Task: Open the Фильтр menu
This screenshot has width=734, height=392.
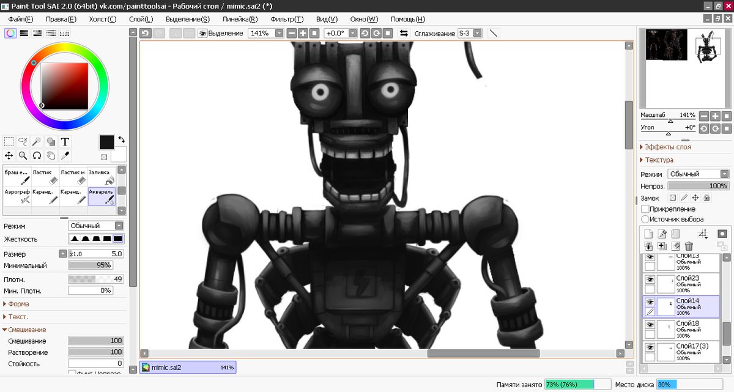Action: tap(286, 19)
